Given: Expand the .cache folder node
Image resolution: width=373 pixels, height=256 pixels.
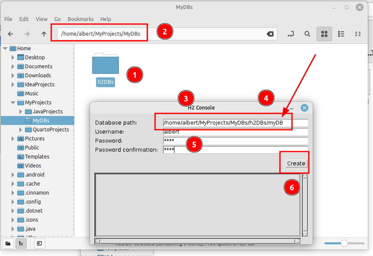Looking at the screenshot, I should pyautogui.click(x=13, y=184).
